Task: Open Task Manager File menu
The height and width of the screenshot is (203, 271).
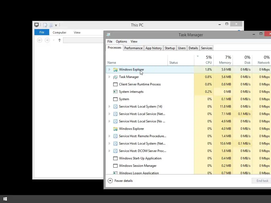Action: [x=110, y=41]
